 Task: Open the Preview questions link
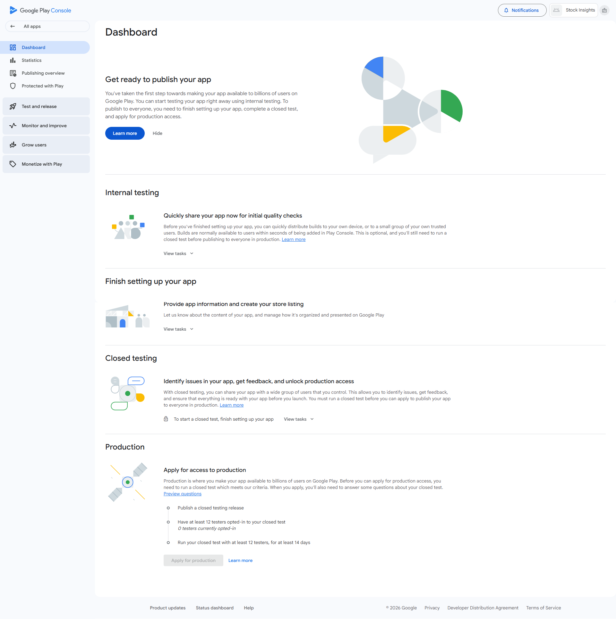[x=183, y=494]
